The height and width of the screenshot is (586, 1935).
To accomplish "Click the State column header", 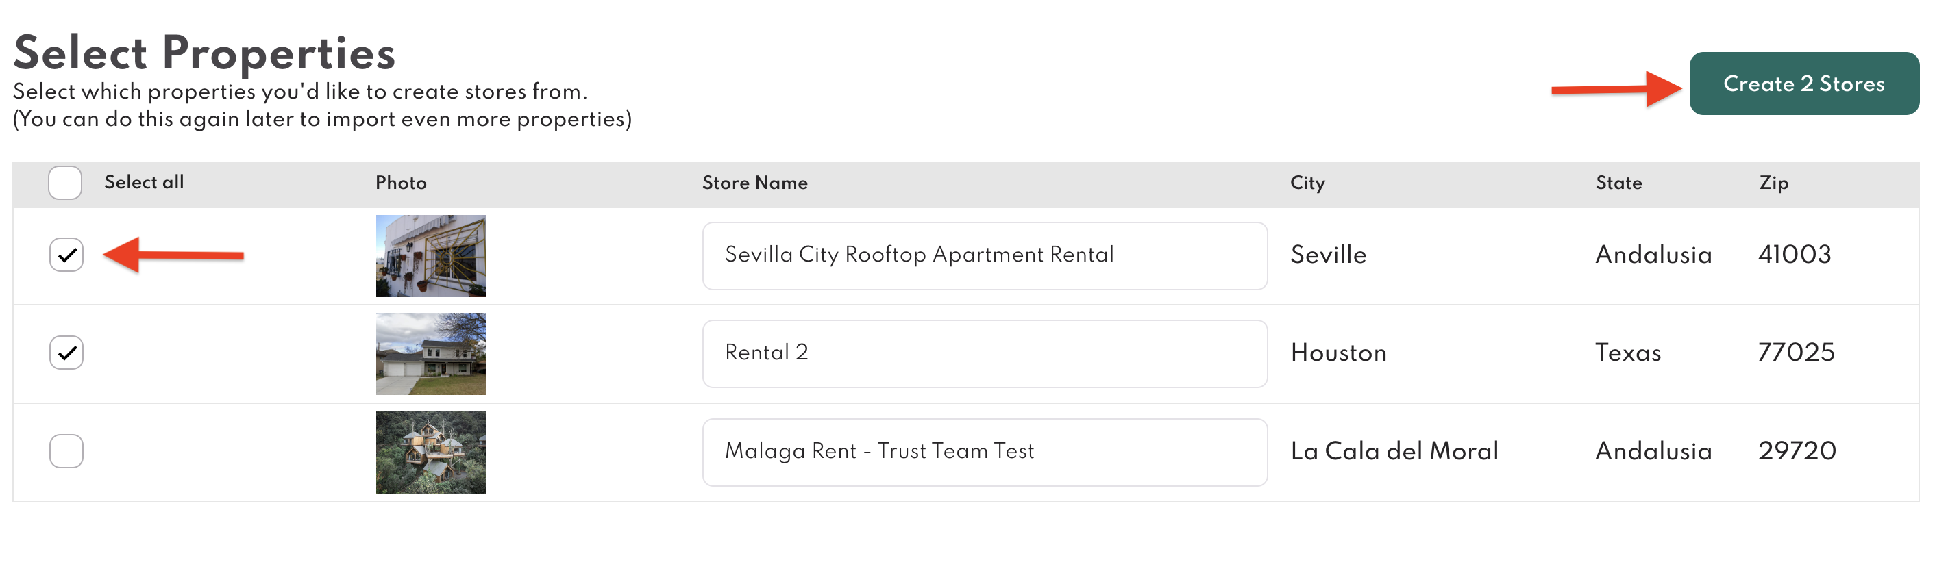I will (1618, 183).
